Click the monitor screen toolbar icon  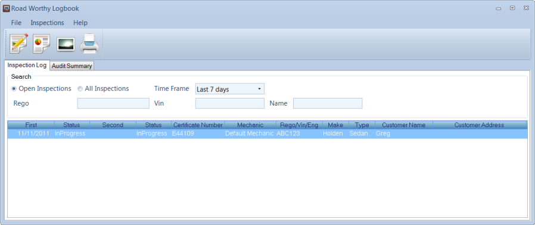[66, 44]
